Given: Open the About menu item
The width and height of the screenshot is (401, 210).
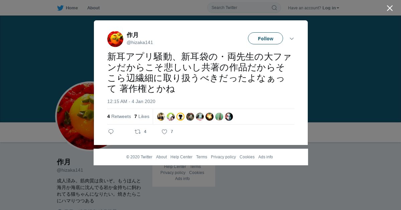Looking at the screenshot, I should (93, 8).
